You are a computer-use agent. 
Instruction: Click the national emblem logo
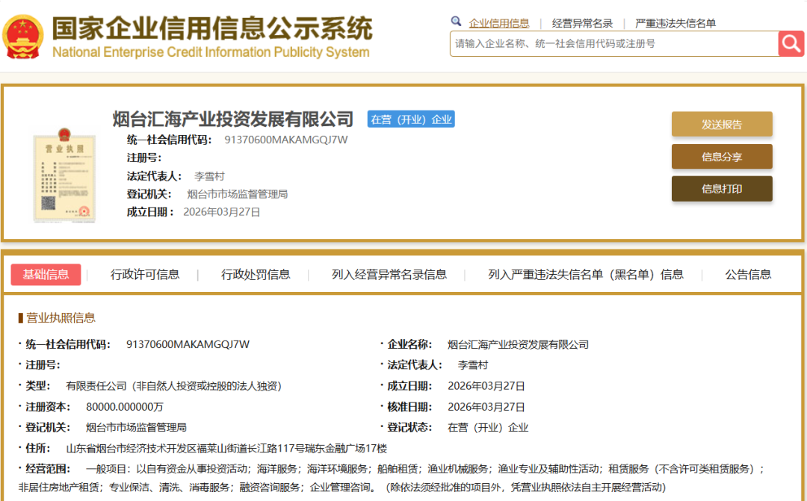tap(25, 33)
